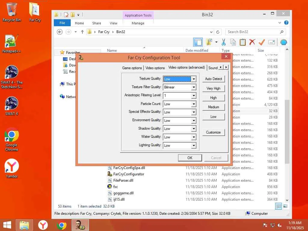The height and width of the screenshot is (231, 308).
Task: Click the E-mail envelope toolbar icon
Action: click(272, 42)
